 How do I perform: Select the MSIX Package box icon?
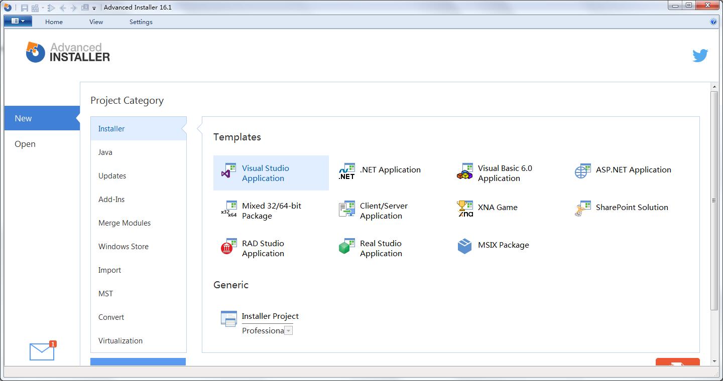(x=465, y=246)
